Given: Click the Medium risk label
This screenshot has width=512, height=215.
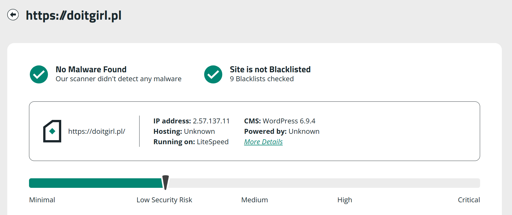Looking at the screenshot, I should [254, 200].
